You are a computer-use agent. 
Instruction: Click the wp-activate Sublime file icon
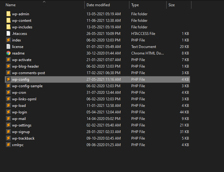[x=8, y=60]
